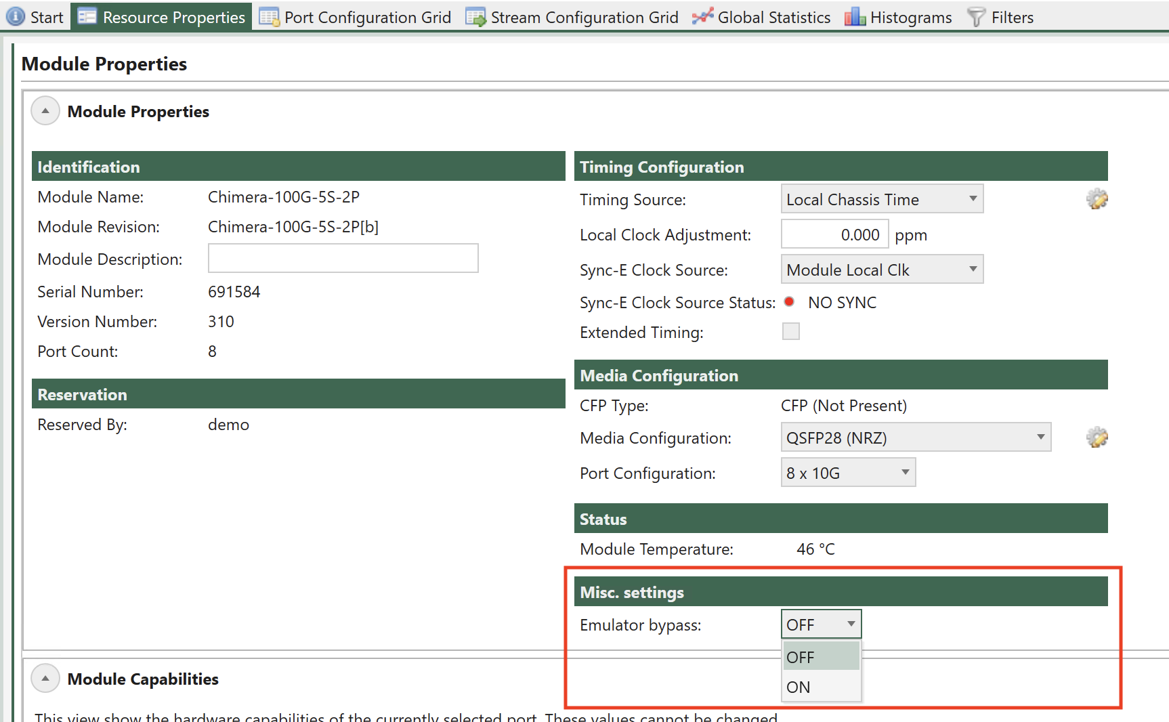
Task: Click the Local Clock Adjustment value field
Action: click(x=834, y=234)
